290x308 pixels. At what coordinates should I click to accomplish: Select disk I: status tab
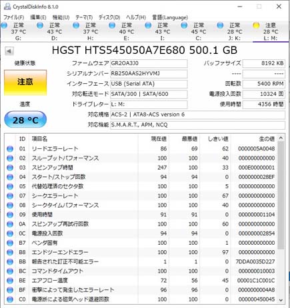[162, 31]
